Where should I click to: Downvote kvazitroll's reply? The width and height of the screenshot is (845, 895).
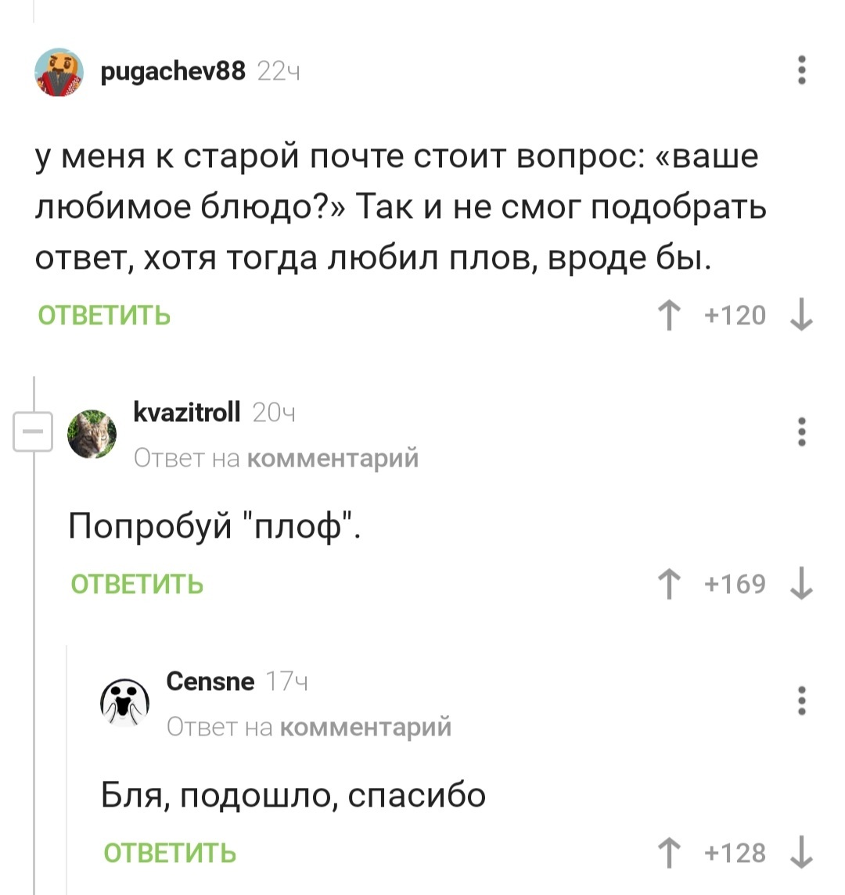coord(801,585)
